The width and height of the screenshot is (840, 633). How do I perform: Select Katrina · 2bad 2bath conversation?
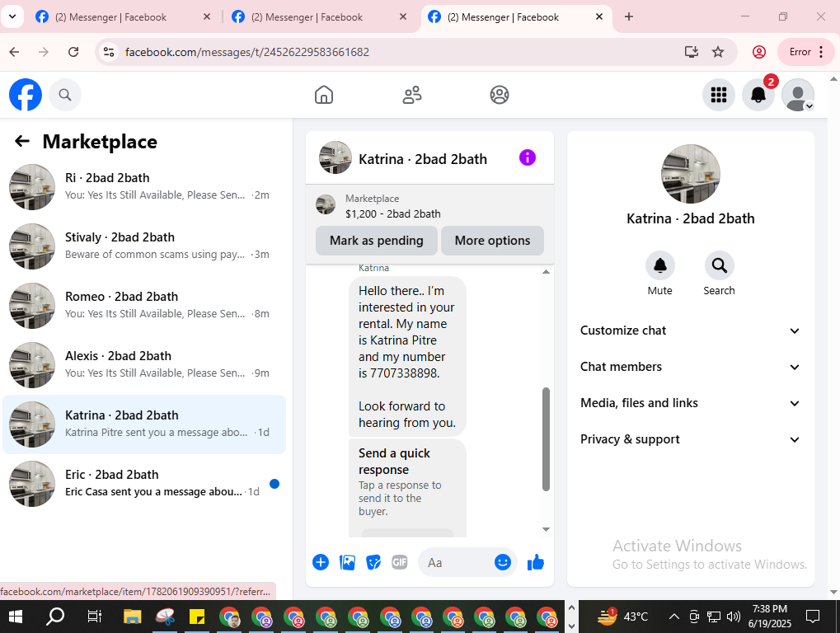coord(144,424)
